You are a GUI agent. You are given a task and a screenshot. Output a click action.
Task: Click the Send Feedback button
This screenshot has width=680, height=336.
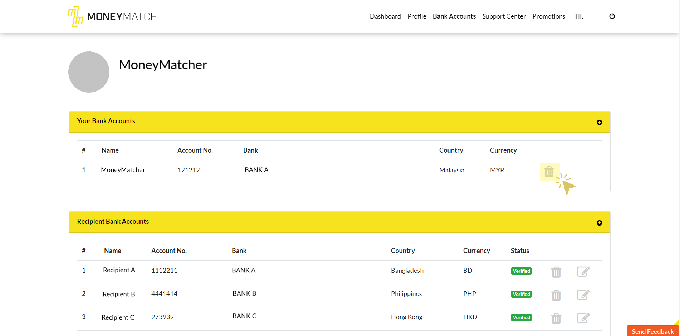pyautogui.click(x=652, y=331)
